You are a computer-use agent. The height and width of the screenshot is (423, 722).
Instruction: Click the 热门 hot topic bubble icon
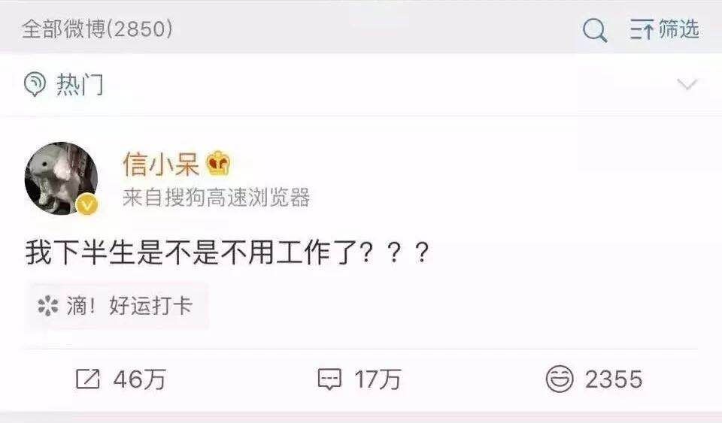click(35, 85)
